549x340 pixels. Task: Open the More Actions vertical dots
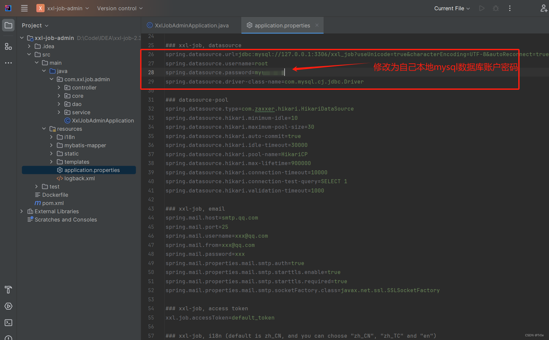(510, 8)
